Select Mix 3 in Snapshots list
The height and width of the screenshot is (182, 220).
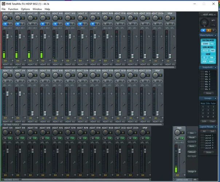(207, 77)
